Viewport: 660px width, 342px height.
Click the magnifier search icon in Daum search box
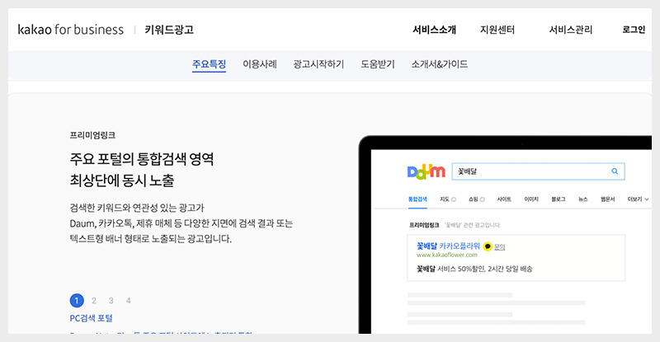615,171
